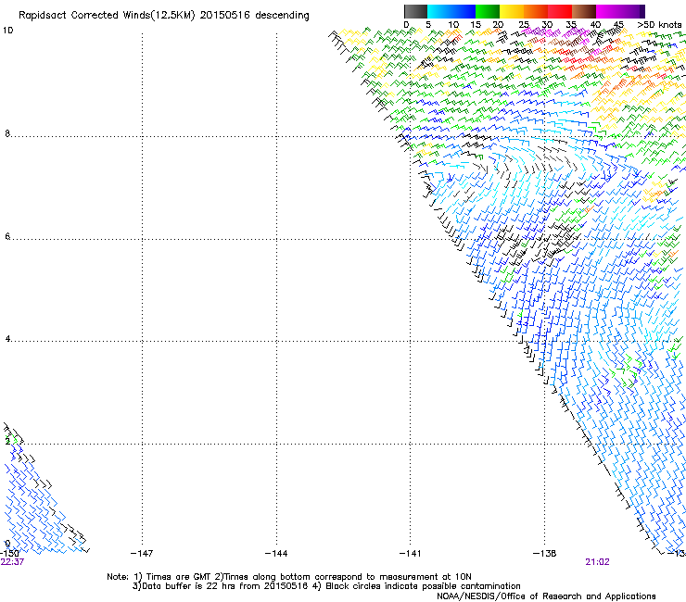The height and width of the screenshot is (602, 686).
Task: Click the purple time stamp '21:02'
Action: pos(597,562)
